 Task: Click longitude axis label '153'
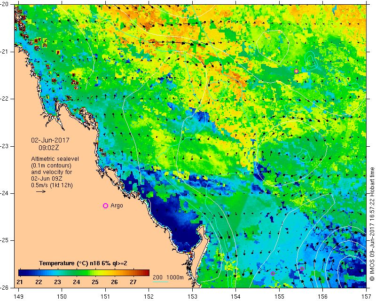(193, 297)
